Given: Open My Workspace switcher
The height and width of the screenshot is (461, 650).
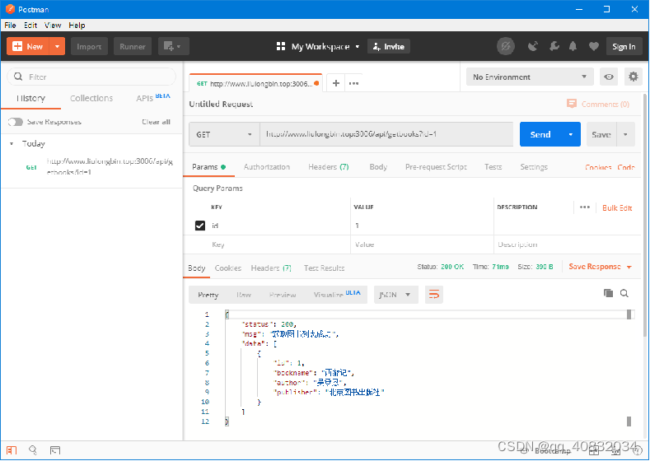Looking at the screenshot, I should point(318,46).
